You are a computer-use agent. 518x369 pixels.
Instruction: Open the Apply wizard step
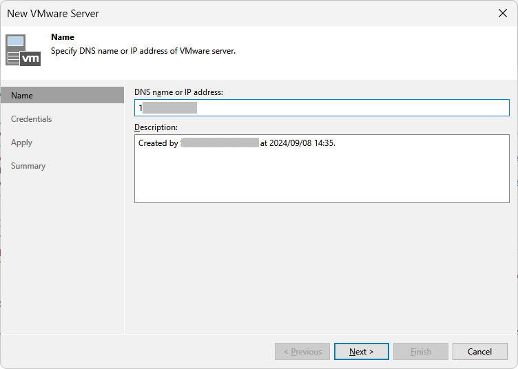[x=21, y=143]
